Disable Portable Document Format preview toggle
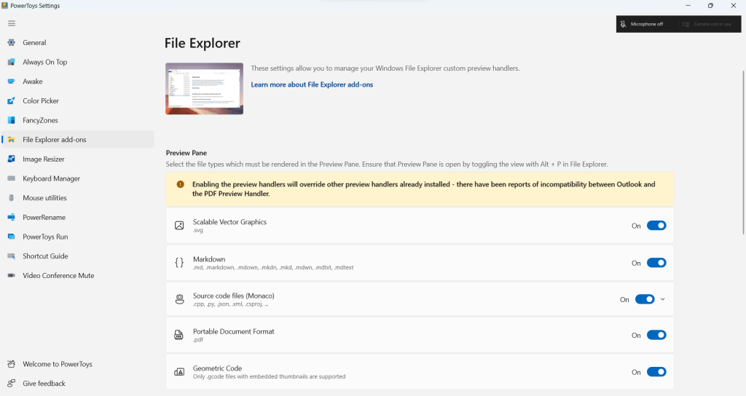This screenshot has height=396, width=746. coord(656,335)
